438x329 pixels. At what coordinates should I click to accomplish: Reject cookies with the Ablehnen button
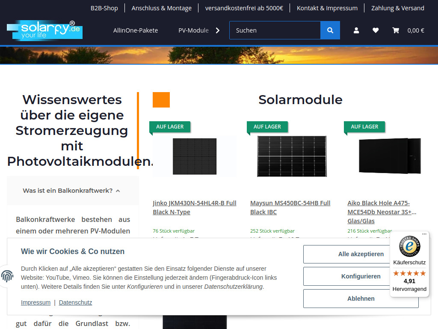(x=361, y=298)
